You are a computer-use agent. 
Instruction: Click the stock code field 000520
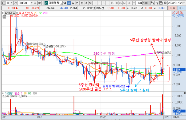(24, 3)
